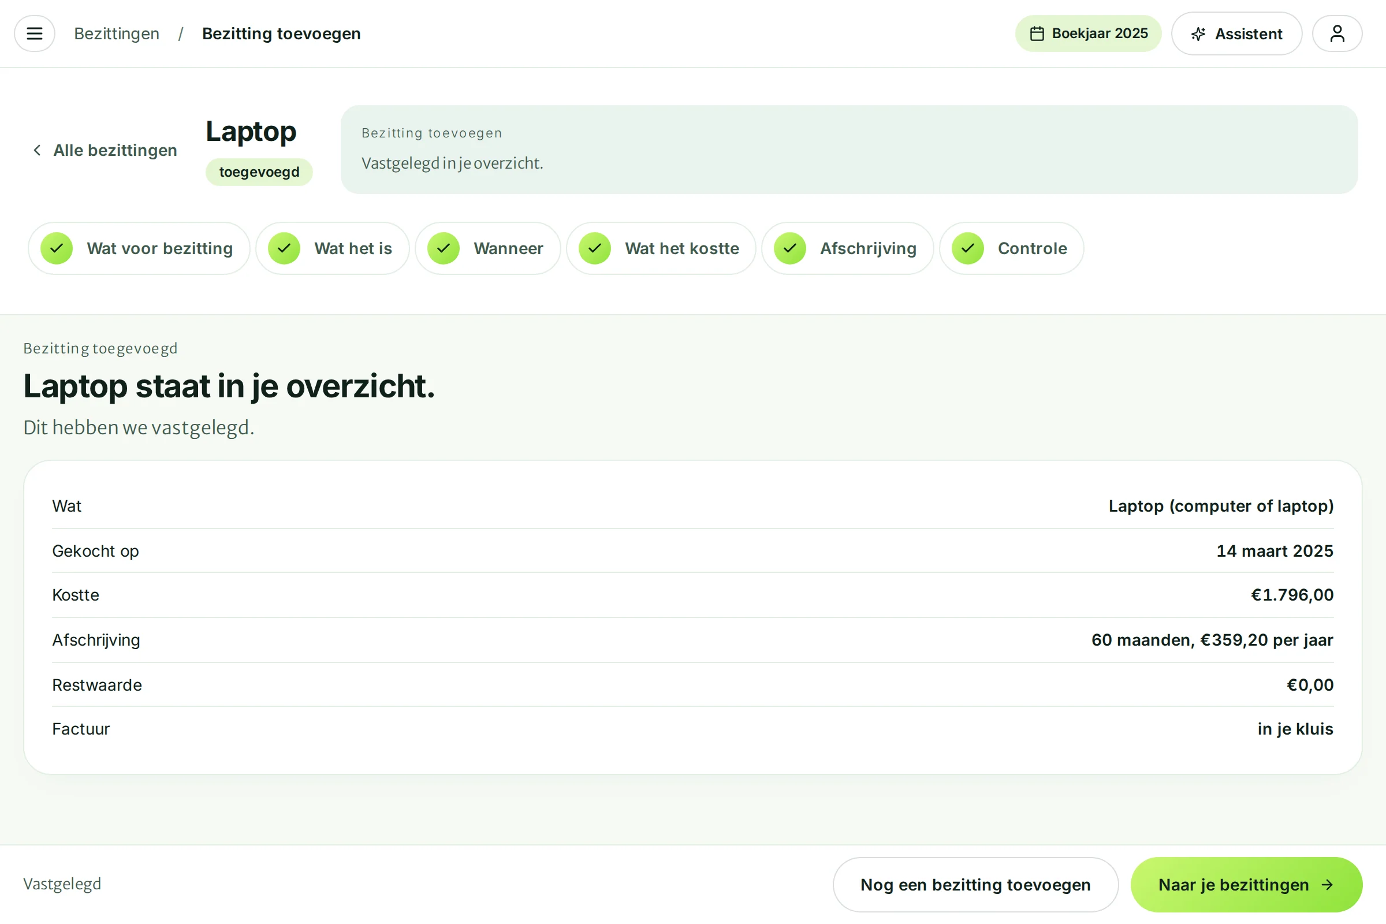Click the checkmark on Wanneer step

(443, 248)
